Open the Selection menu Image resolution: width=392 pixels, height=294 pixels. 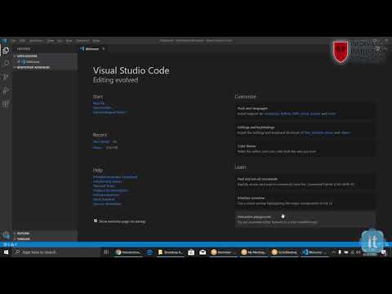(x=36, y=41)
